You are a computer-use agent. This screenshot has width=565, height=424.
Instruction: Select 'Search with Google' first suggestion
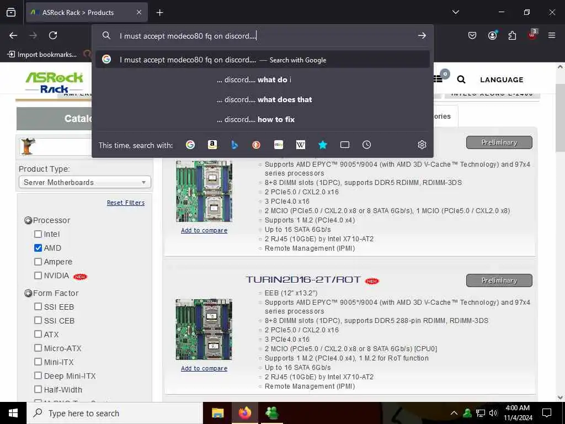coord(262,60)
